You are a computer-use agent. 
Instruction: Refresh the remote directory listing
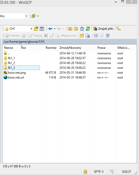tap(88, 29)
